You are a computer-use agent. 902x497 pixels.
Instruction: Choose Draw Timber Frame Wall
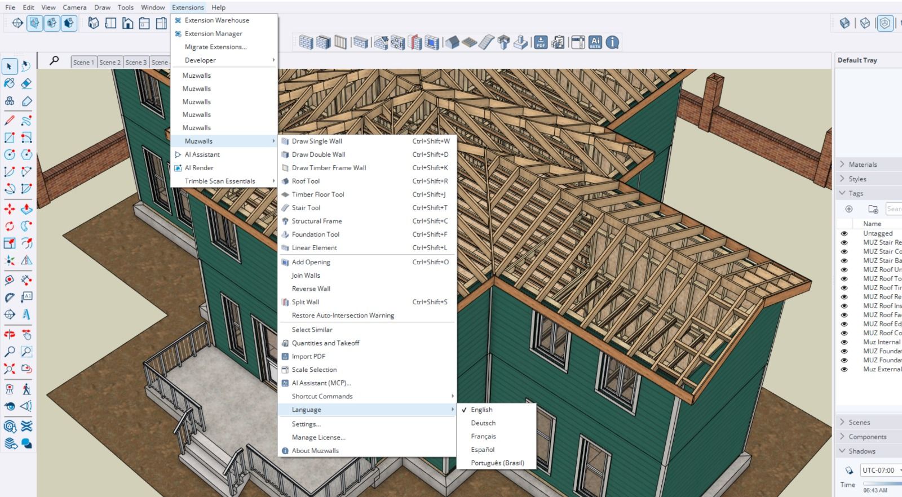367,168
